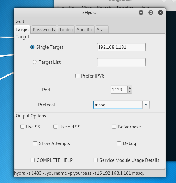Decrease the Port value with down arrow
176x183 pixels.
click(x=130, y=92)
